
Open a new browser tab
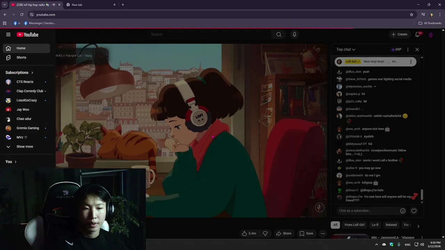[x=123, y=5]
